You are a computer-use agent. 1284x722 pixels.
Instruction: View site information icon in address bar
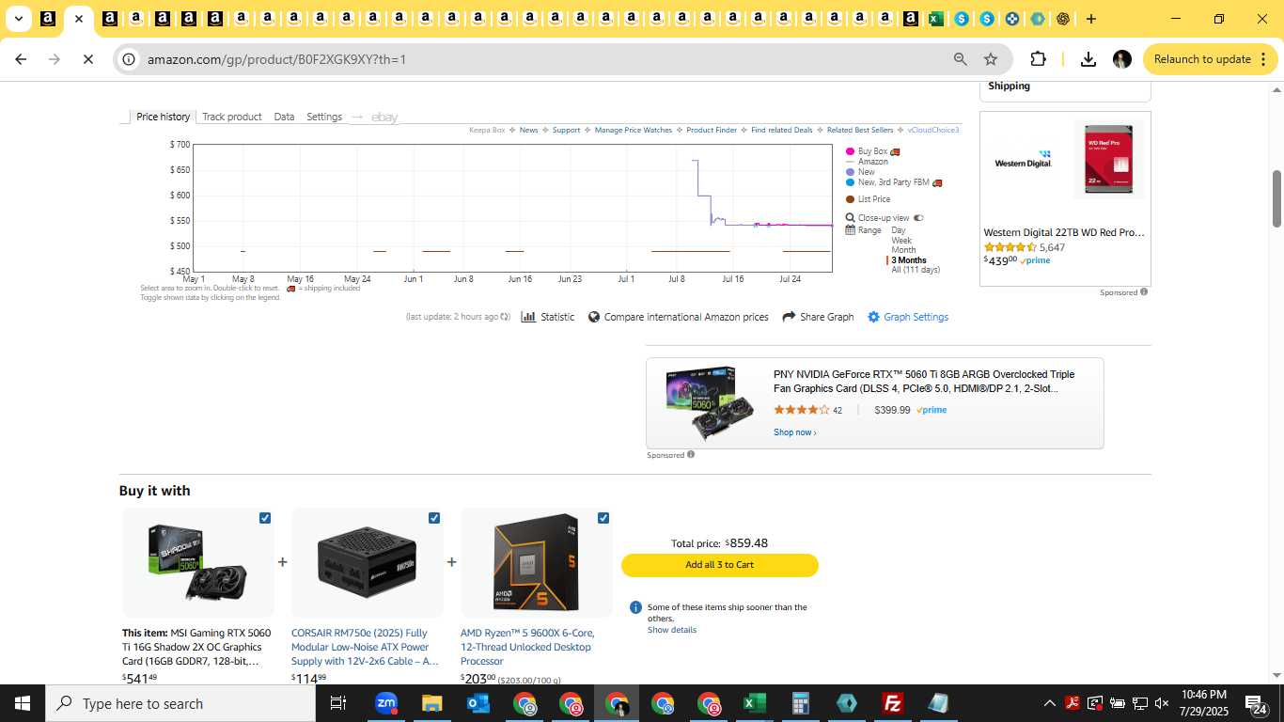(x=130, y=59)
